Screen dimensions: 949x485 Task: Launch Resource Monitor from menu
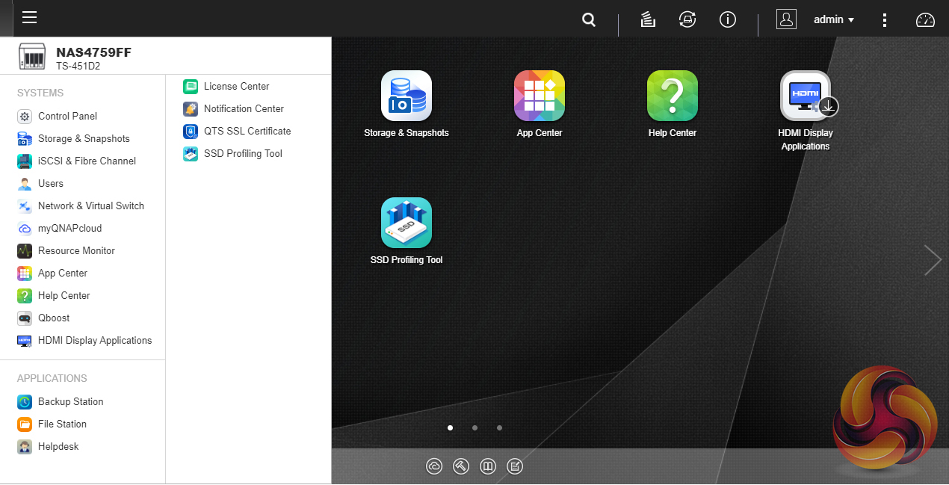[x=67, y=251]
